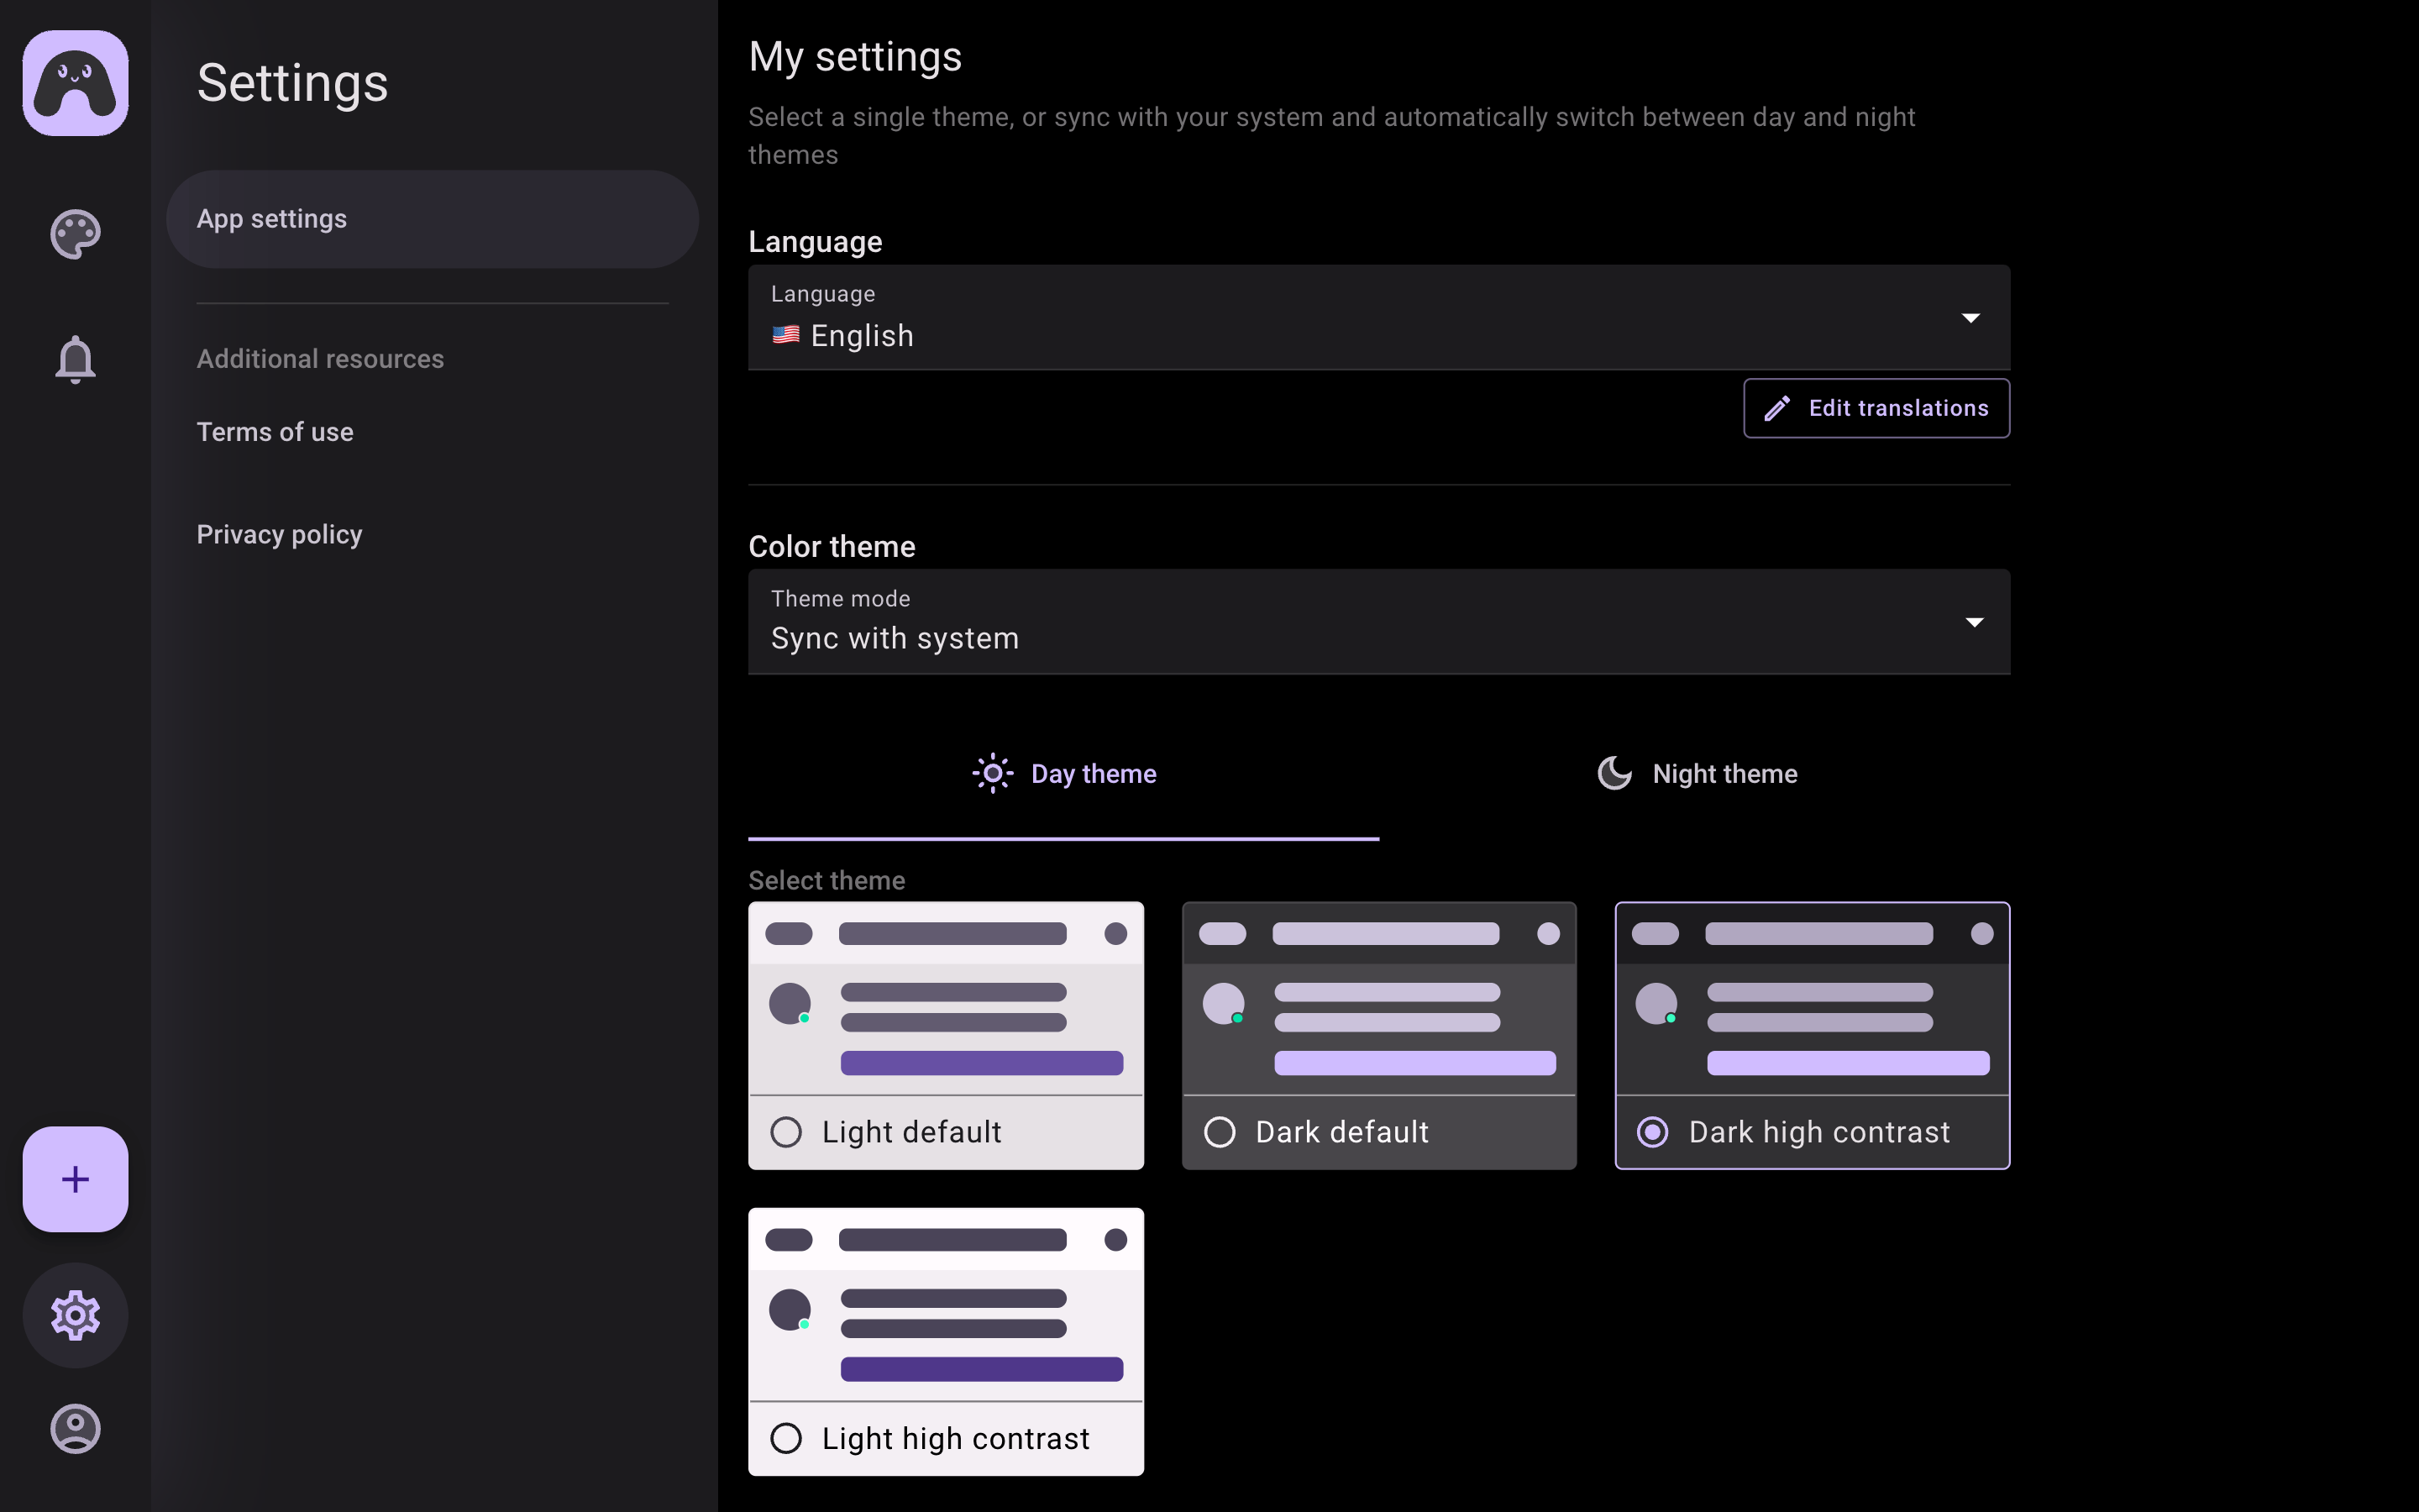Expand the Theme mode dropdown arrow

(x=1974, y=622)
